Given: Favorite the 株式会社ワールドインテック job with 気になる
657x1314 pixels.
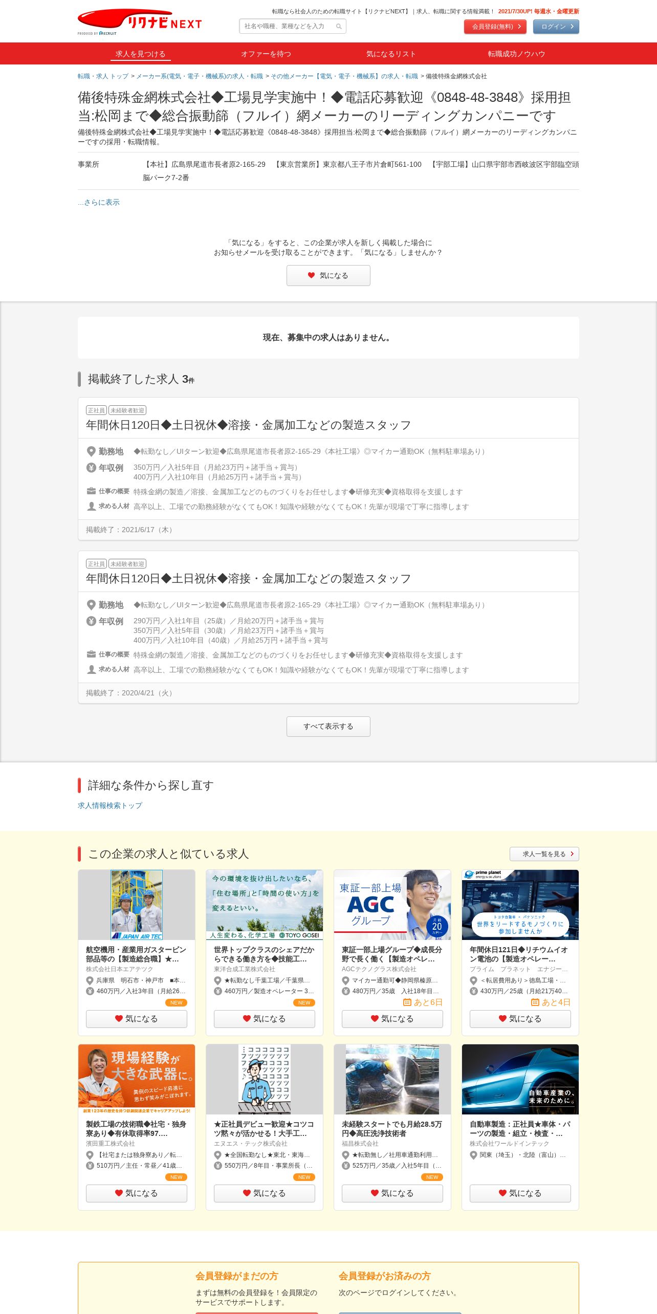Looking at the screenshot, I should coord(520,1193).
